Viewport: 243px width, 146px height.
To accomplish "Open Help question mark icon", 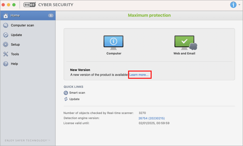I will [x=6, y=64].
